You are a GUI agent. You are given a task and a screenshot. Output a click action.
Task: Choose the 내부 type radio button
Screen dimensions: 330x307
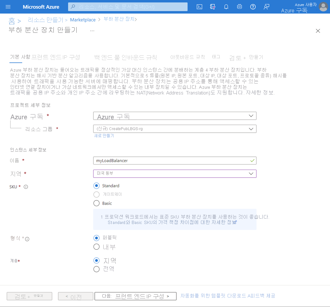tap(97, 247)
